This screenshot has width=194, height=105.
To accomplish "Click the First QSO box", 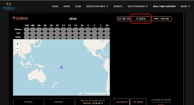I will pos(29,102).
